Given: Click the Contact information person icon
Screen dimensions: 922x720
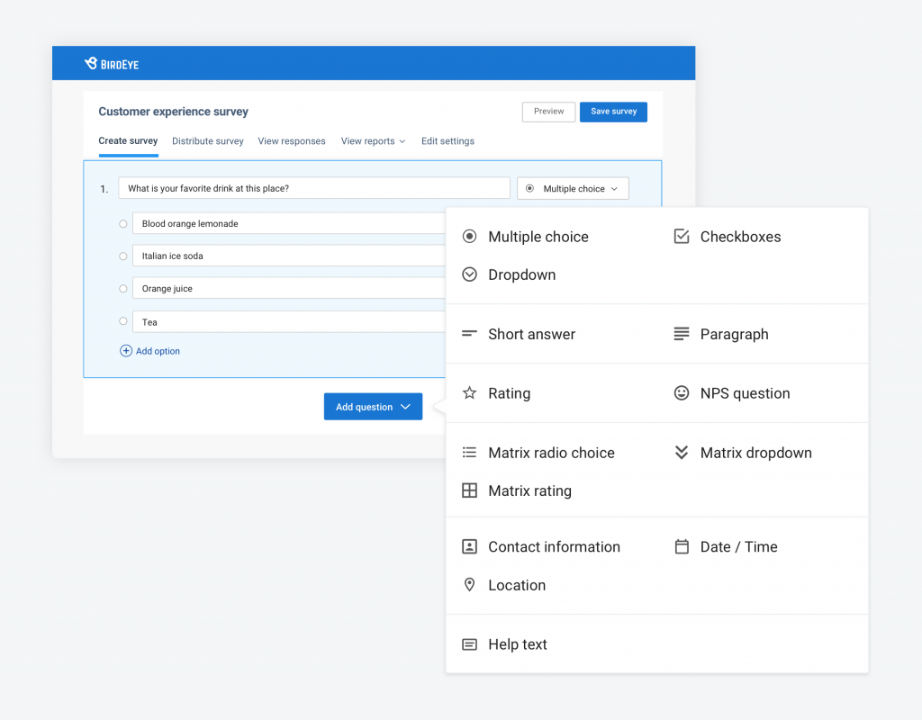Looking at the screenshot, I should point(469,546).
